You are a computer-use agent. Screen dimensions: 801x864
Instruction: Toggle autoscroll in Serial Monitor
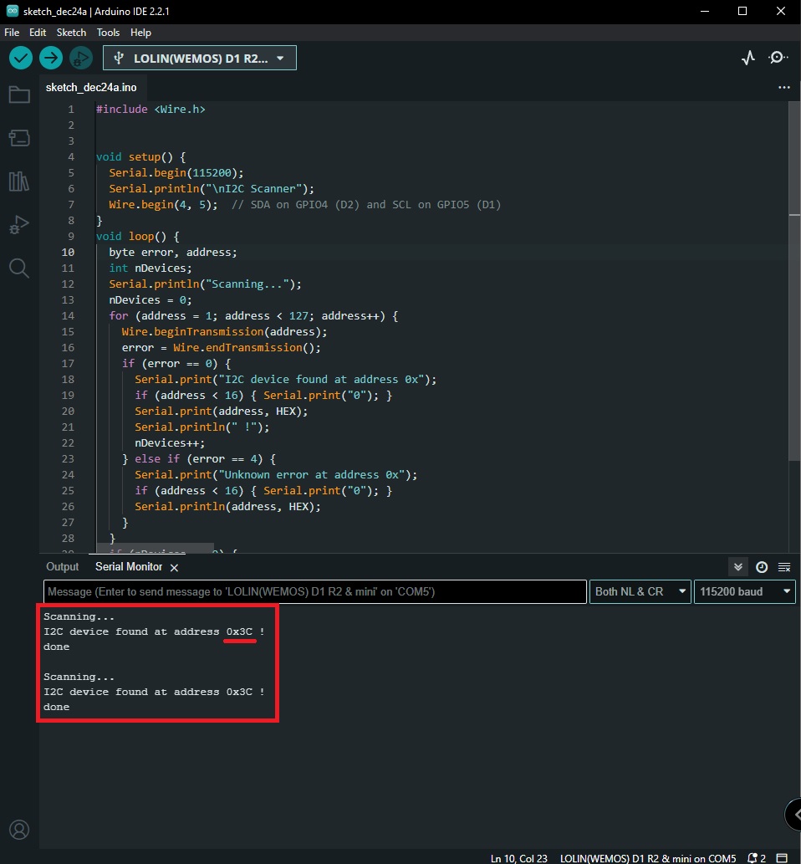click(738, 567)
